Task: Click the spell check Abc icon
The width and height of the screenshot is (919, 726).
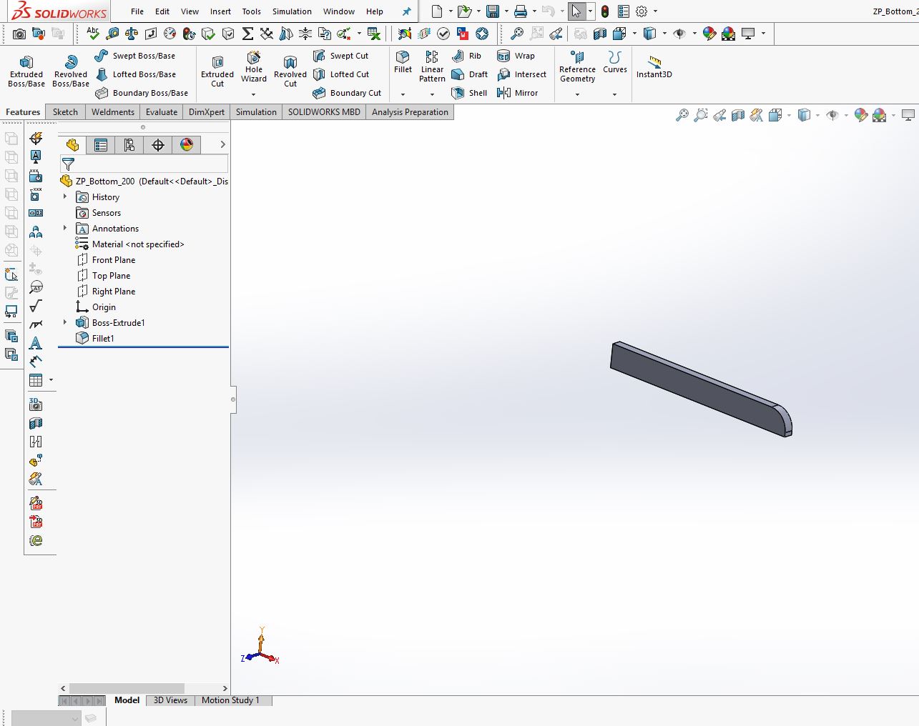Action: (93, 34)
